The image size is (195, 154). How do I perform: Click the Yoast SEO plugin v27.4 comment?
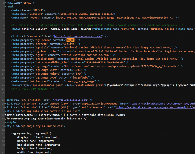(97, 25)
